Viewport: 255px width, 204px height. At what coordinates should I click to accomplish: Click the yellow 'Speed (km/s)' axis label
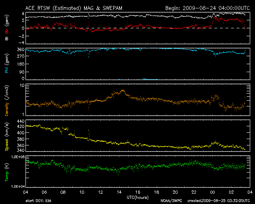pos(7,137)
